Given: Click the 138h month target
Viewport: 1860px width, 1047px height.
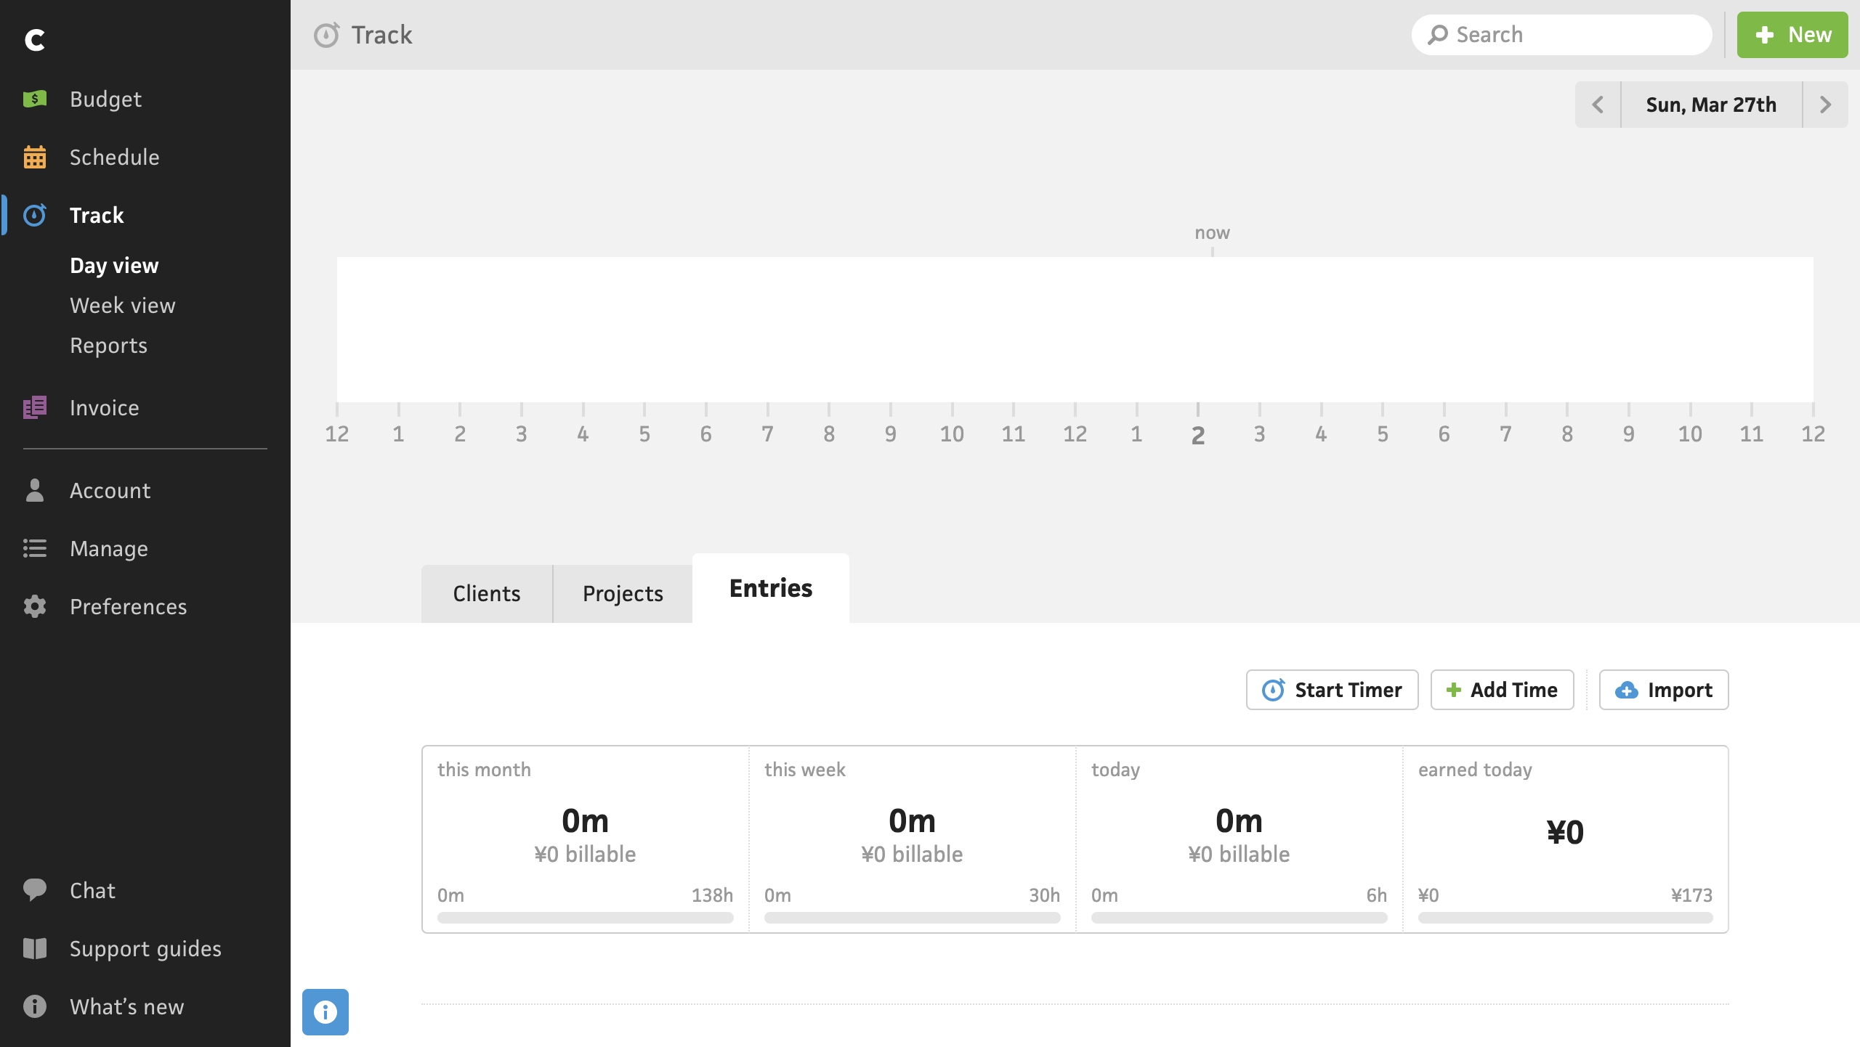Looking at the screenshot, I should tap(712, 895).
